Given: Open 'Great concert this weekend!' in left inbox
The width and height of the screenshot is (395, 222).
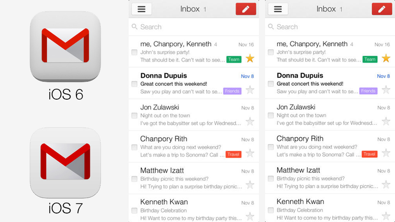Looking at the screenshot, I should tap(194, 83).
